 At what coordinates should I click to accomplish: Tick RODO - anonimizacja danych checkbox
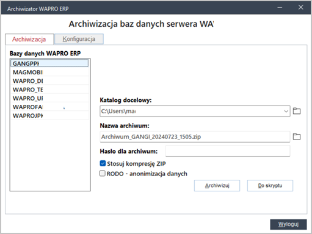pos(103,174)
